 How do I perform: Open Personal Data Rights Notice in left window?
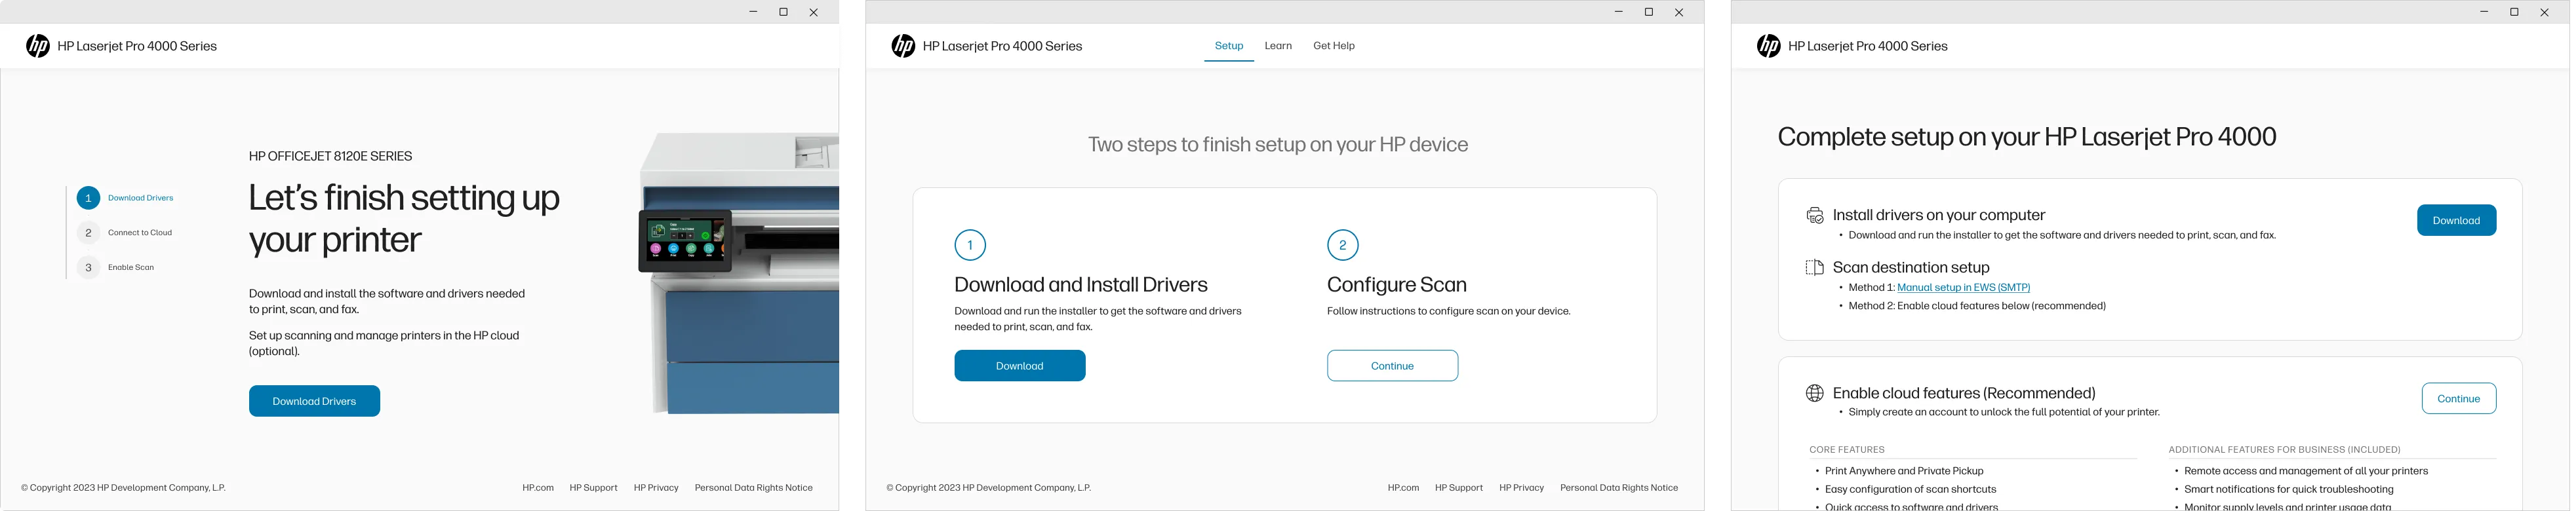coord(754,488)
